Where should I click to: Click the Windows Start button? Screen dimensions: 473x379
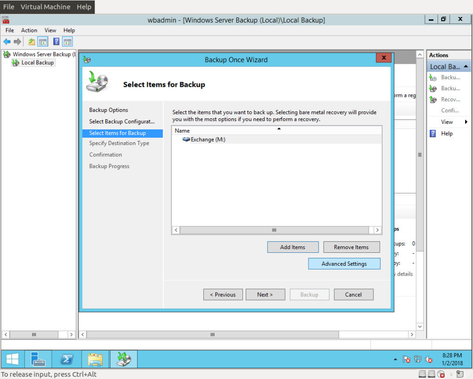tap(12, 359)
